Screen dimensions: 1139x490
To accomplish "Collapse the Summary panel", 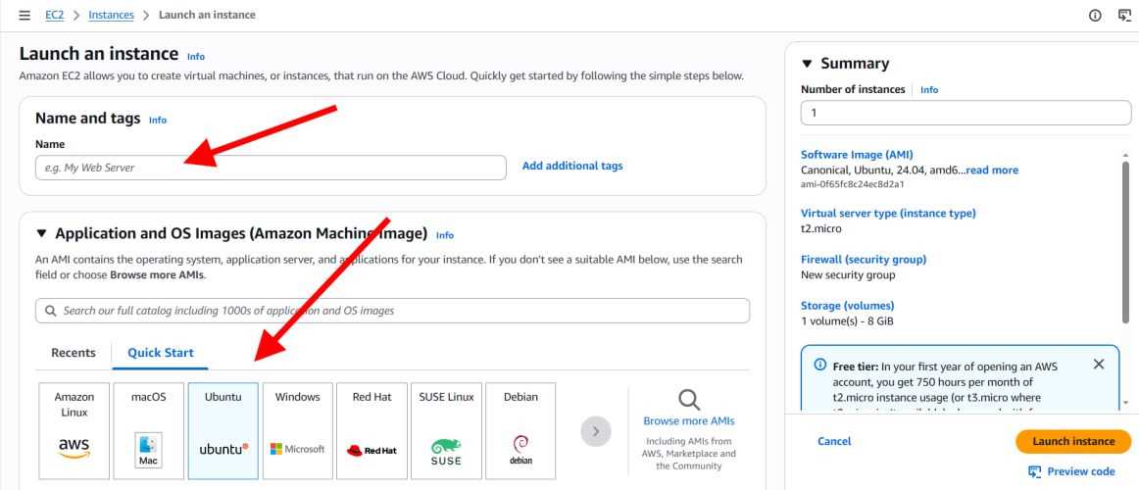I will click(x=807, y=65).
